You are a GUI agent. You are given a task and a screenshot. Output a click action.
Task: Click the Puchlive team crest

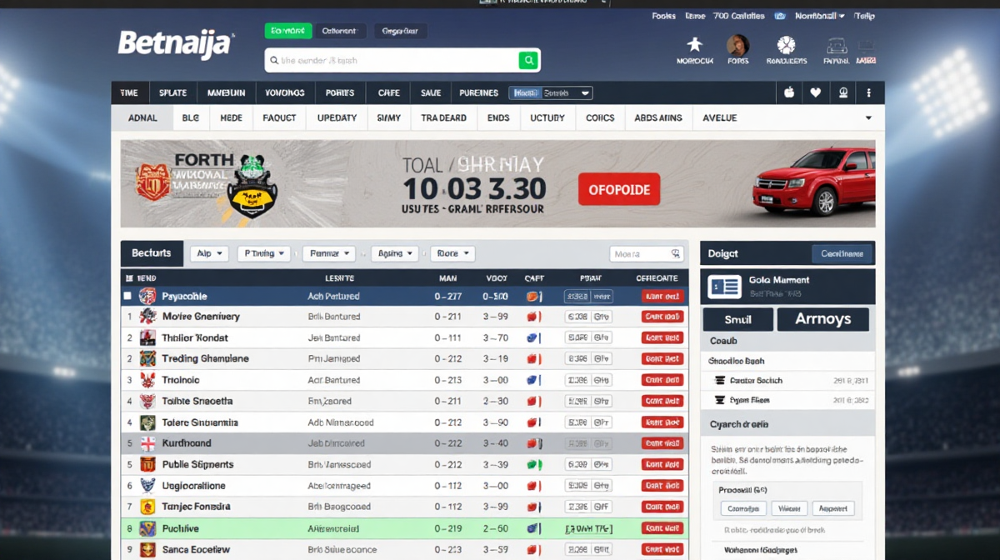coord(147,528)
